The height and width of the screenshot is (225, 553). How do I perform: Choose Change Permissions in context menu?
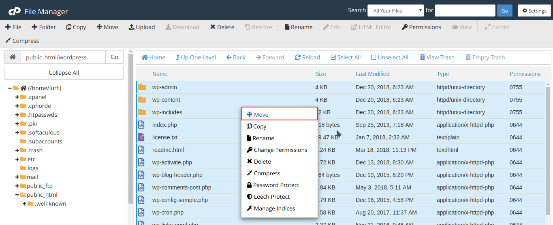(279, 150)
